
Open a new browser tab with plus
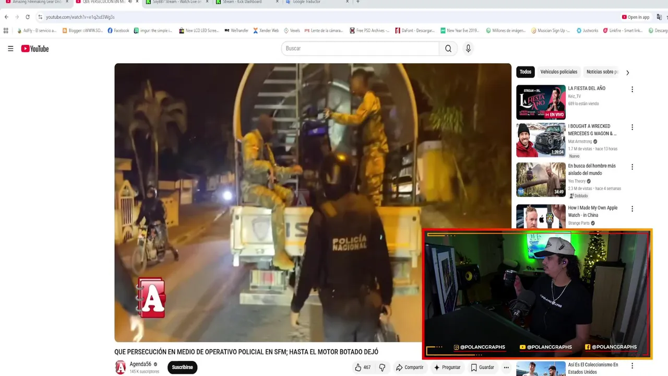coord(357,2)
